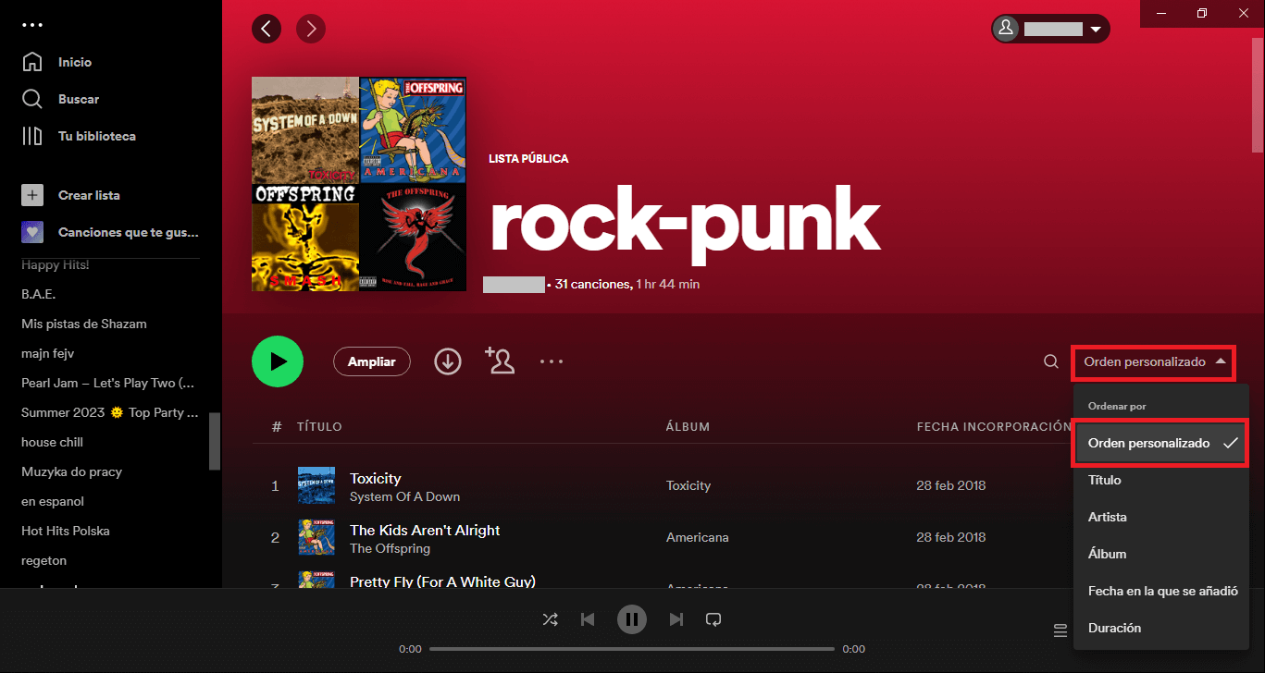The width and height of the screenshot is (1265, 673).
Task: Open the queue icon in the player bar
Action: [1060, 631]
